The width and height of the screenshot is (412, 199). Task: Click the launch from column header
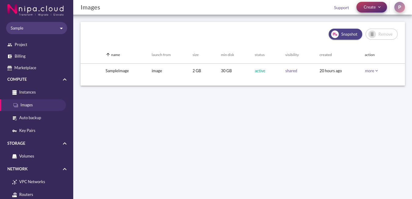tap(161, 55)
